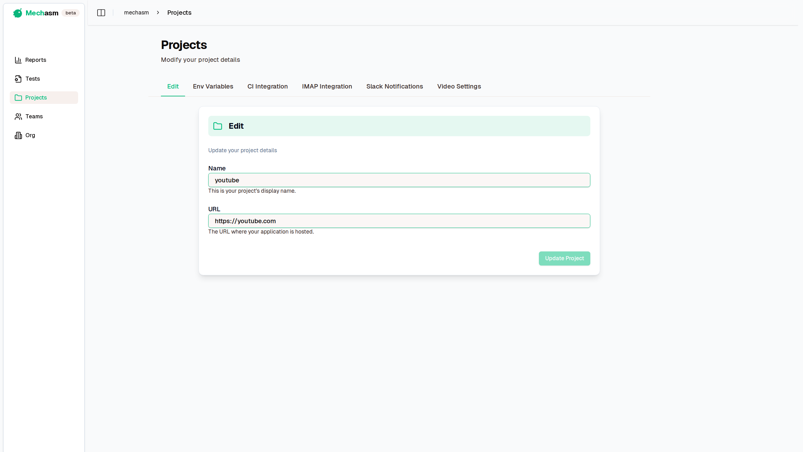Navigate to Projects via the breadcrumb
Viewport: 803px width, 452px height.
[x=179, y=13]
